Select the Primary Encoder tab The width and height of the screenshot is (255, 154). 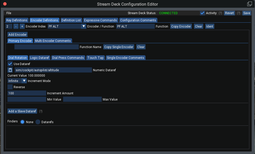tap(20, 41)
